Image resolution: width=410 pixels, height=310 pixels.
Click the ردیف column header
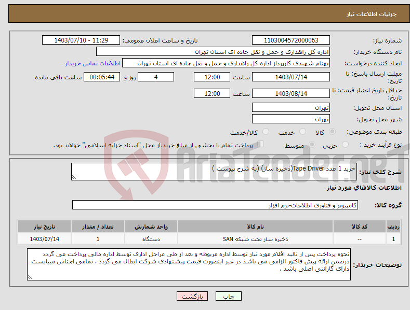pyautogui.click(x=393, y=227)
